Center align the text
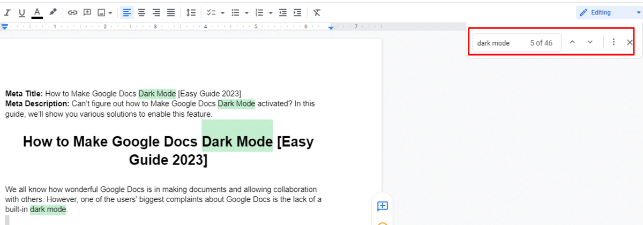 (141, 12)
